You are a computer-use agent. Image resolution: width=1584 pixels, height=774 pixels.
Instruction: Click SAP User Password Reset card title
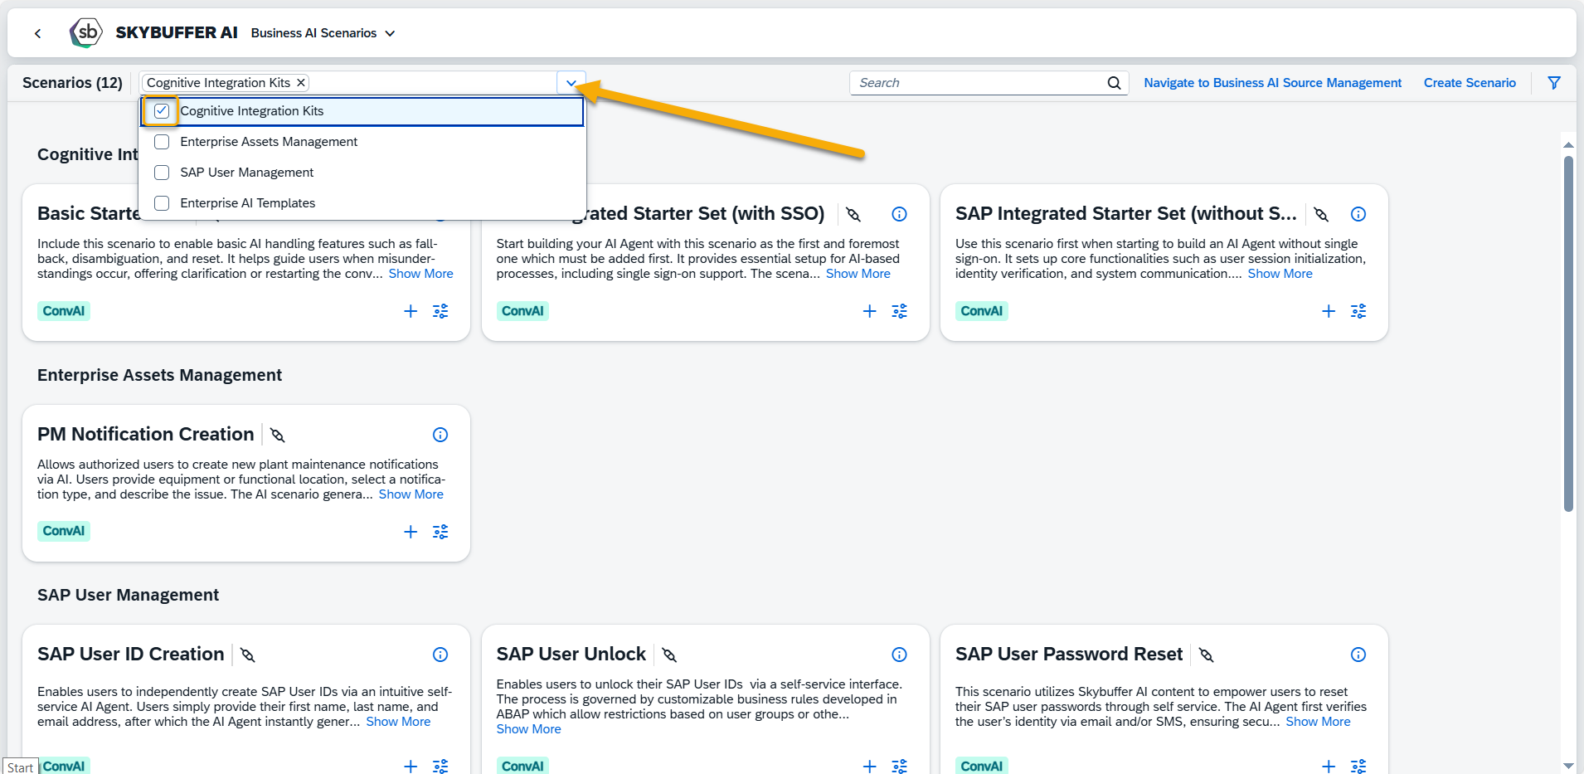click(1069, 655)
